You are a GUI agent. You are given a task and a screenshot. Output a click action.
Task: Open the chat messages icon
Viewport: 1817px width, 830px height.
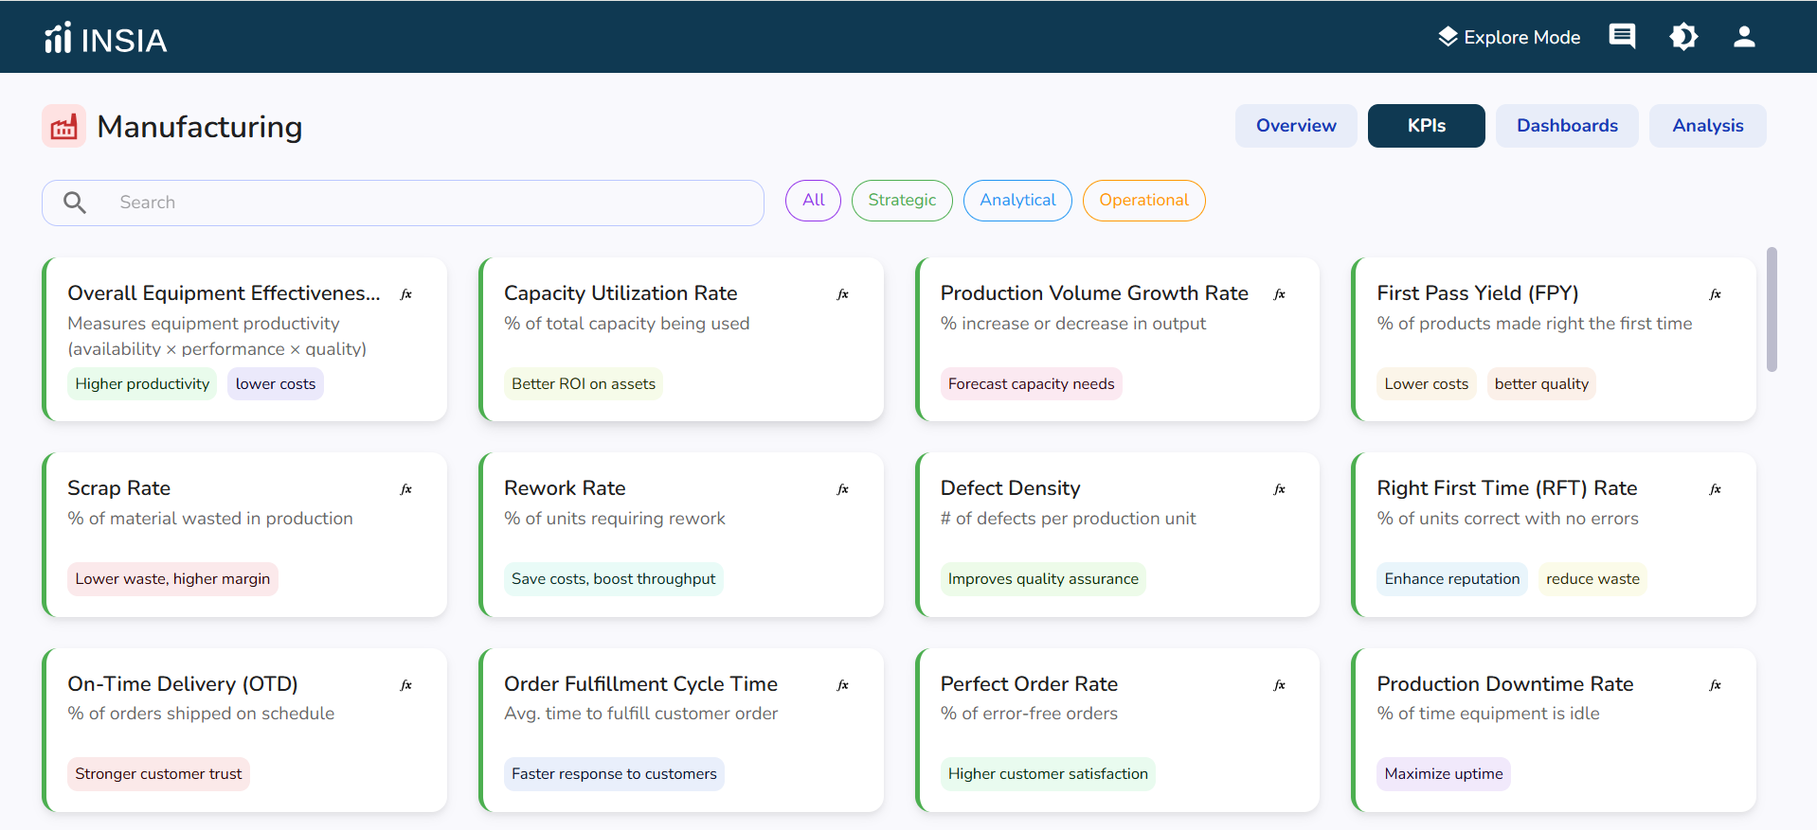(x=1622, y=37)
